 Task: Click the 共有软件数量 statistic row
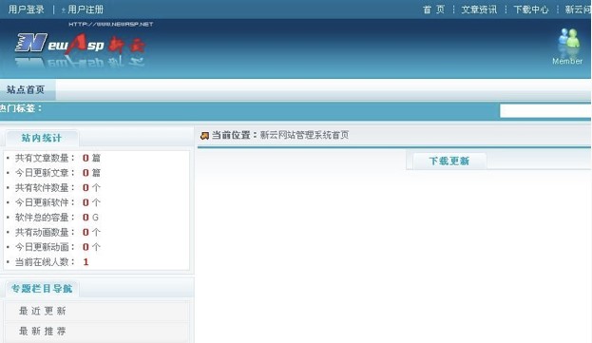[x=58, y=187]
